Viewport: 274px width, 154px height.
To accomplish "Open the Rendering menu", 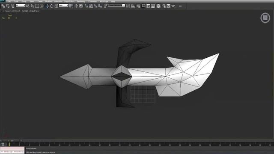I will pos(81,1).
